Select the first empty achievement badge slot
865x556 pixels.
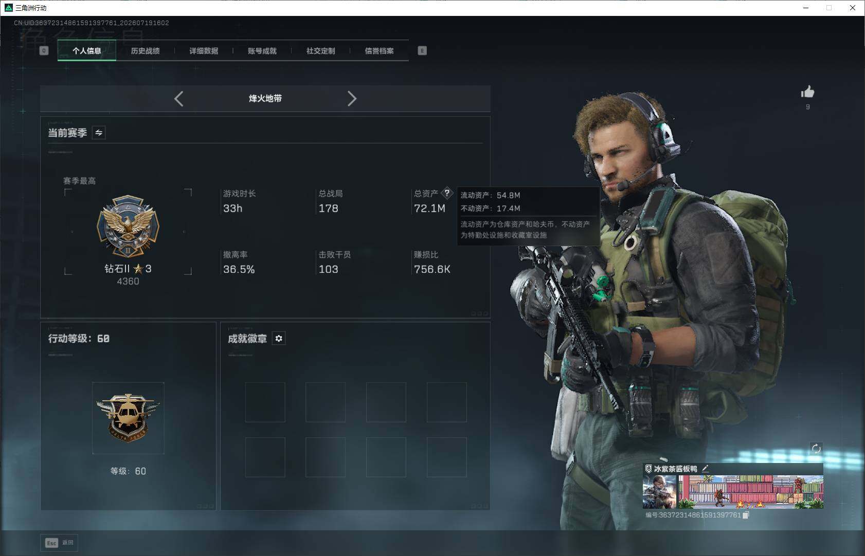coord(265,402)
